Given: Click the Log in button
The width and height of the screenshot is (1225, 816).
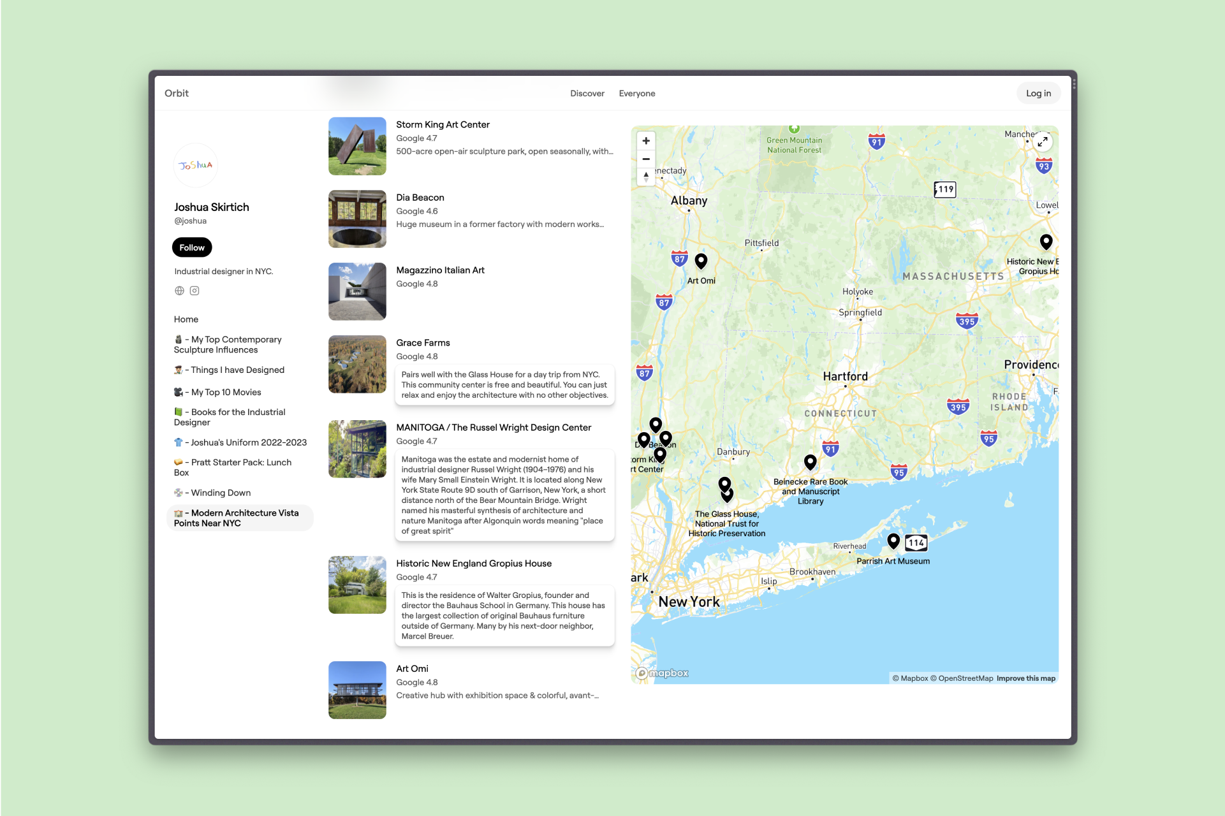Looking at the screenshot, I should [1038, 93].
